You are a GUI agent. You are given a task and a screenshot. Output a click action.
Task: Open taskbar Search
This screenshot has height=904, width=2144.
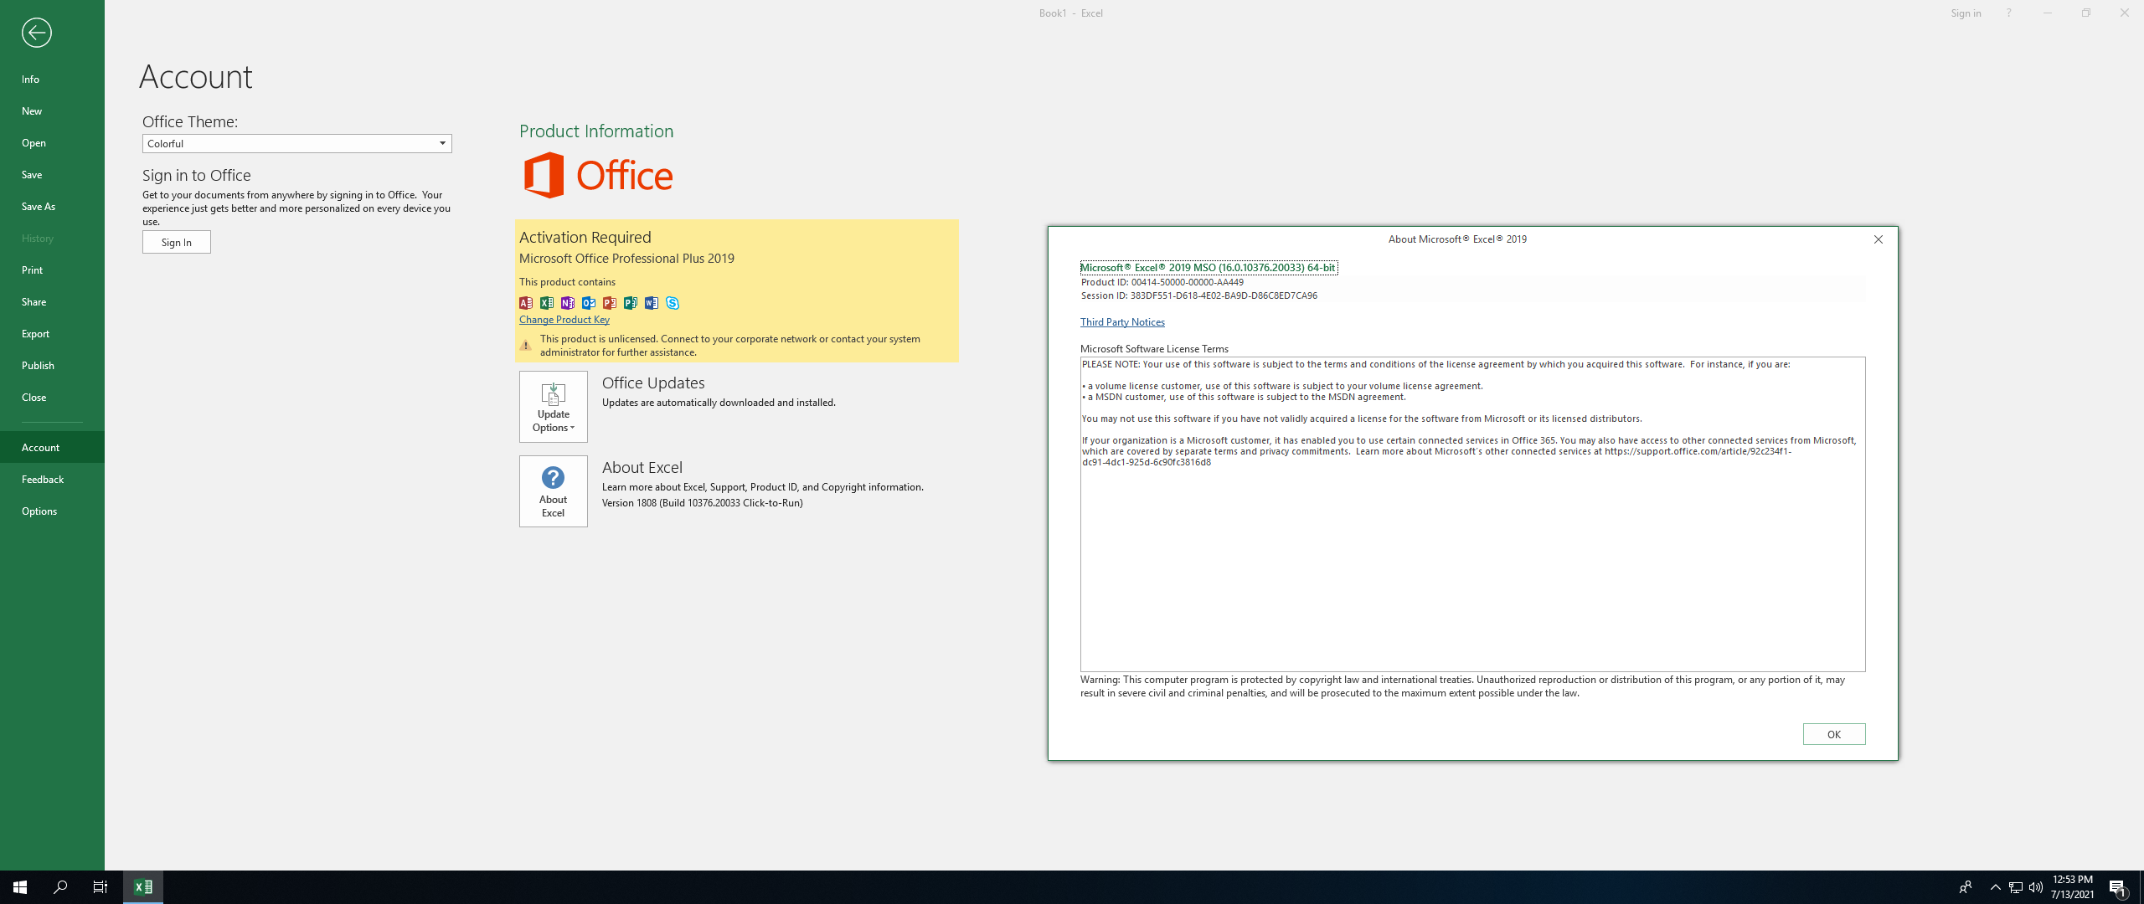[60, 887]
